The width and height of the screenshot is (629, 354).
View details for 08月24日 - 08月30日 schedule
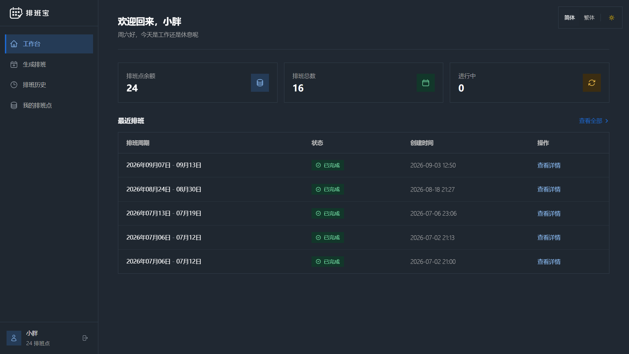(549, 189)
